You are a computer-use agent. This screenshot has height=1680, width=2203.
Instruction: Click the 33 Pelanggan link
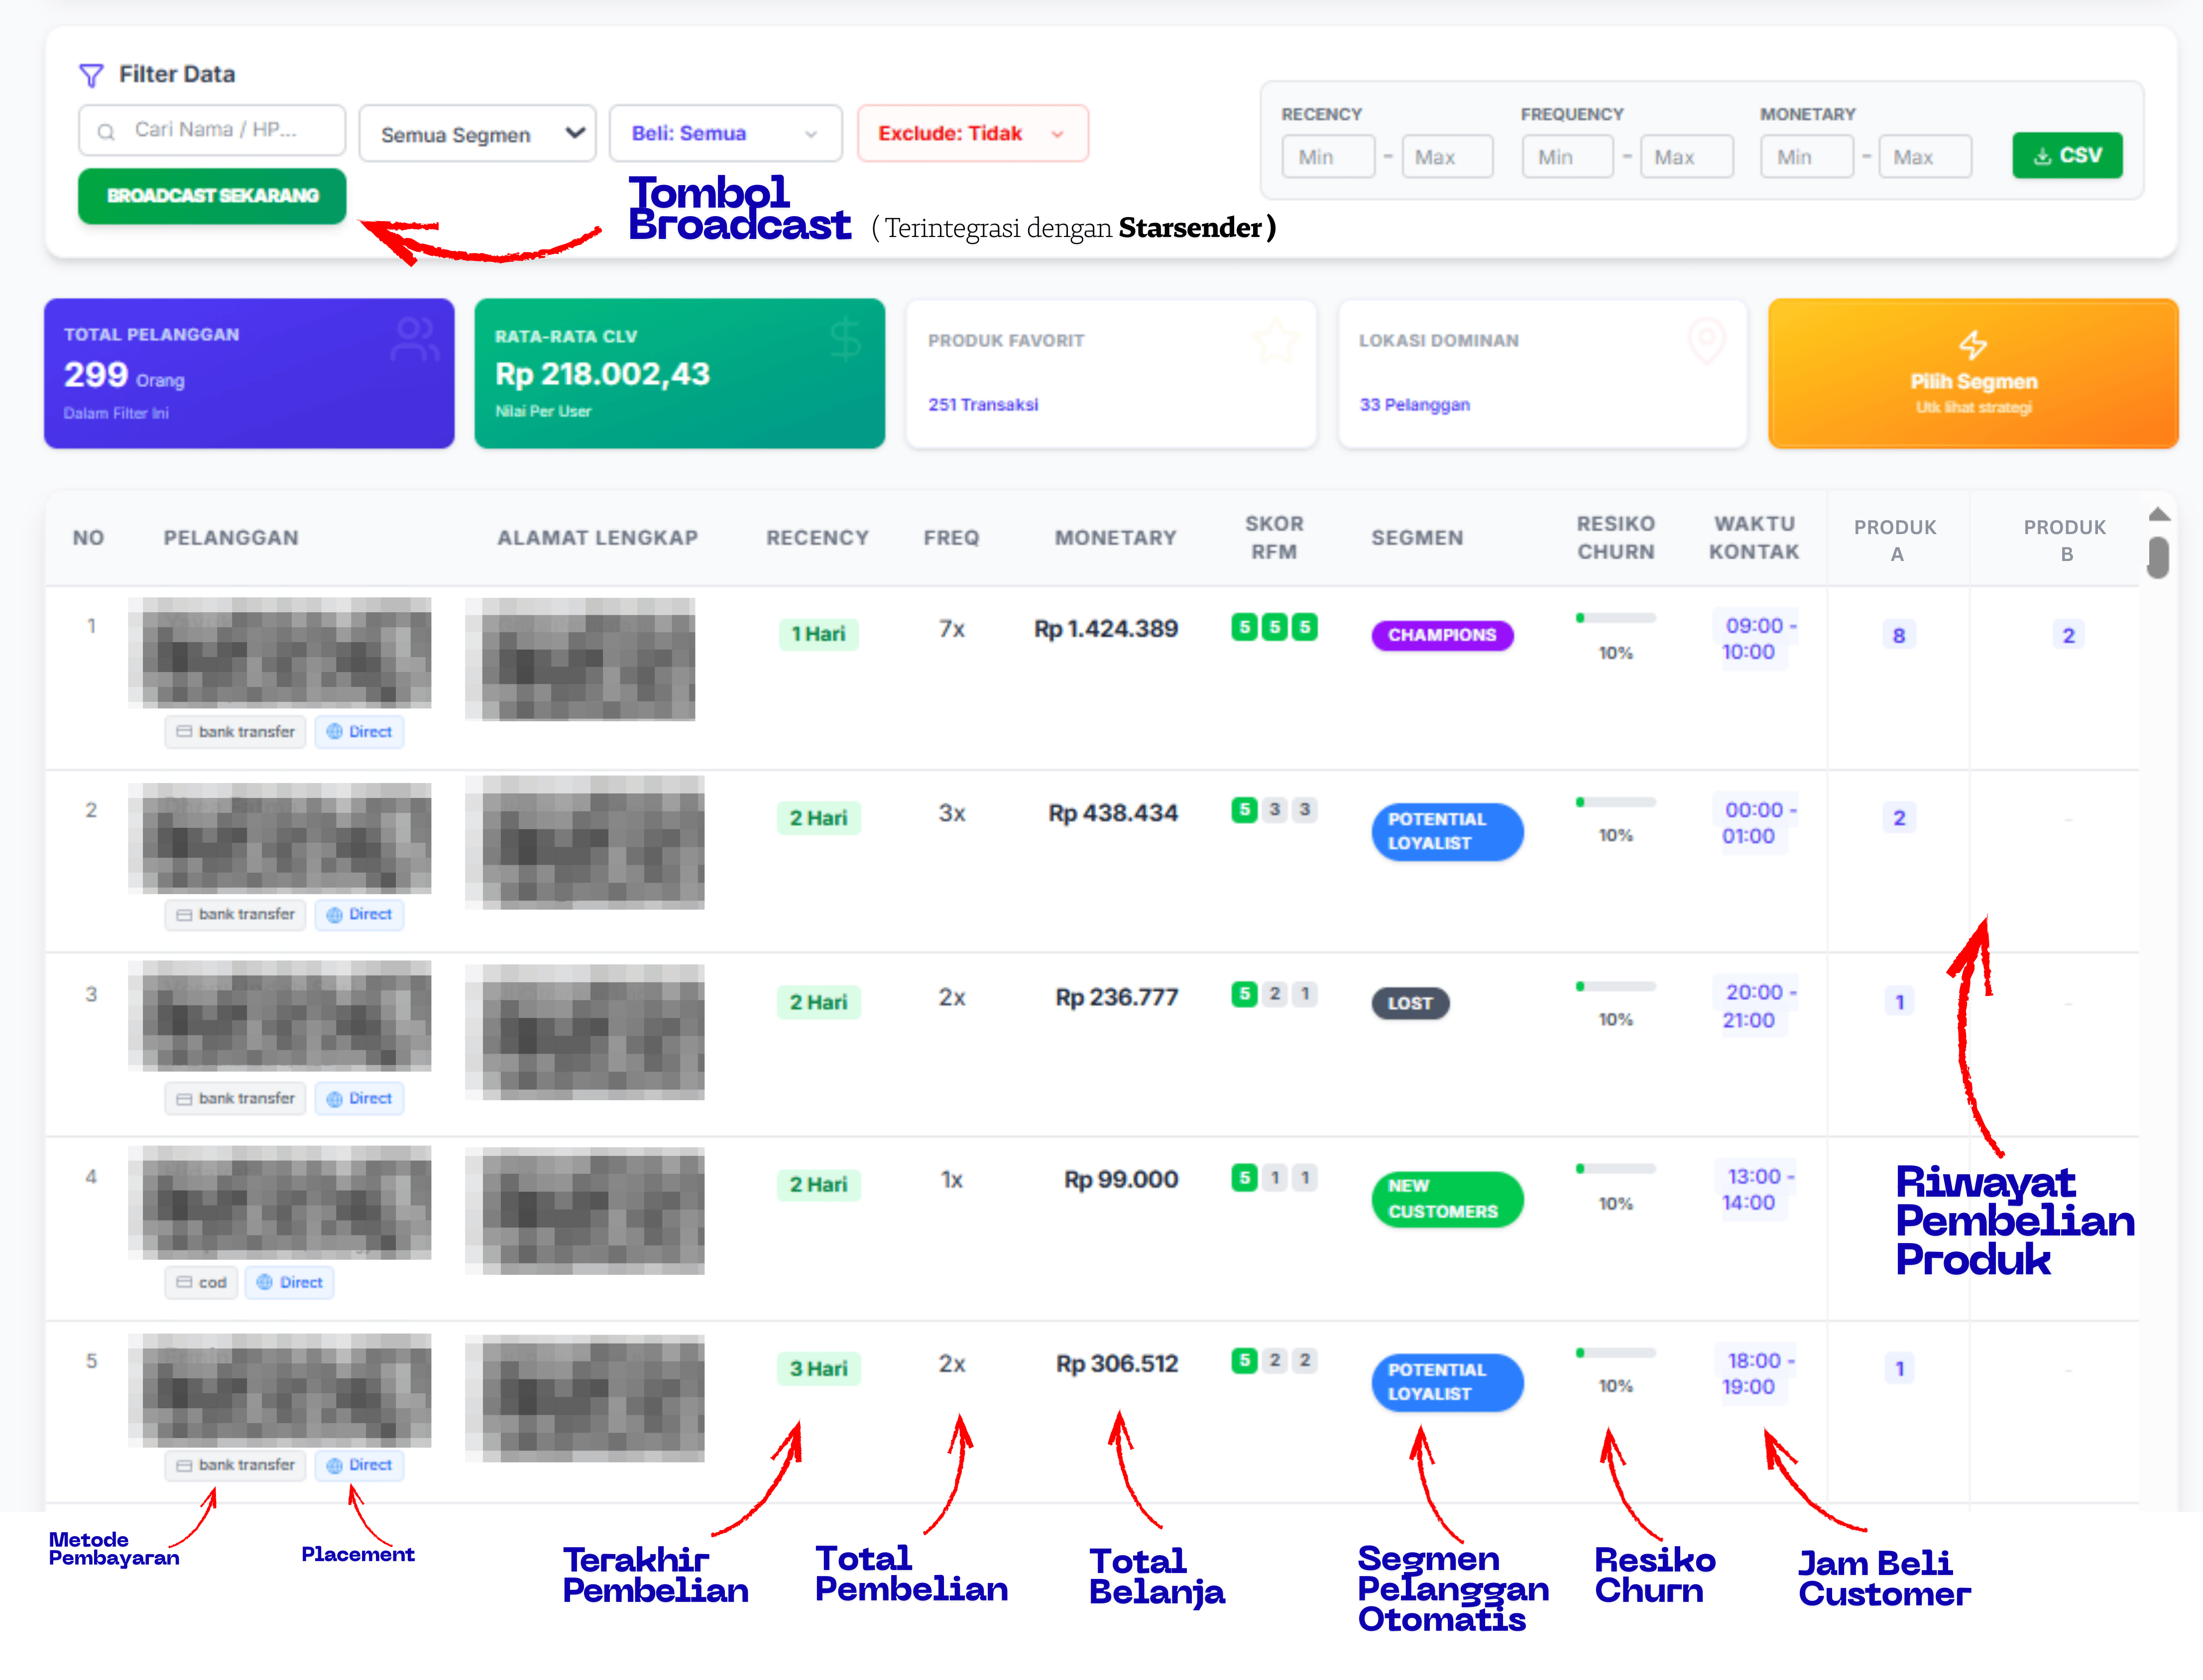(1414, 404)
